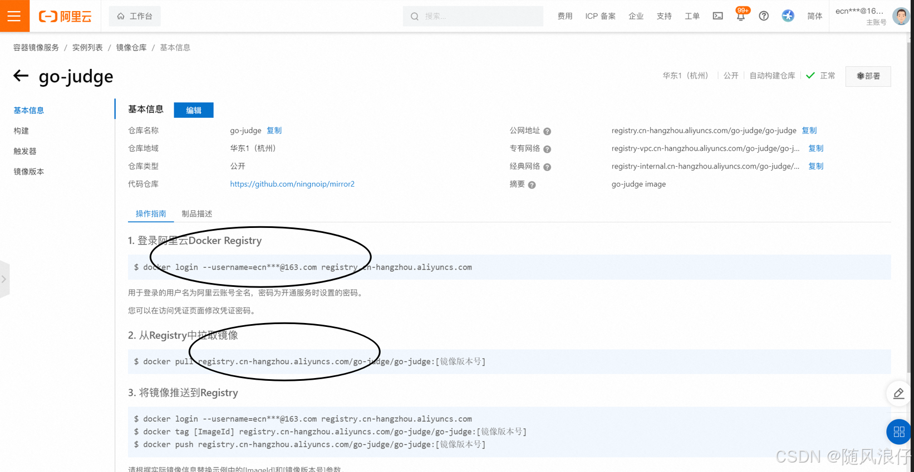Open the 支持 menu
This screenshot has height=472, width=914.
664,16
